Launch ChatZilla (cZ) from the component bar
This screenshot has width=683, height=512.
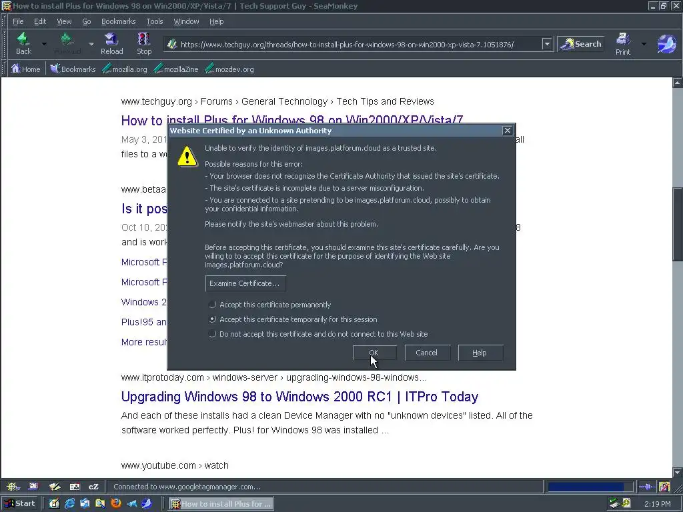[93, 486]
